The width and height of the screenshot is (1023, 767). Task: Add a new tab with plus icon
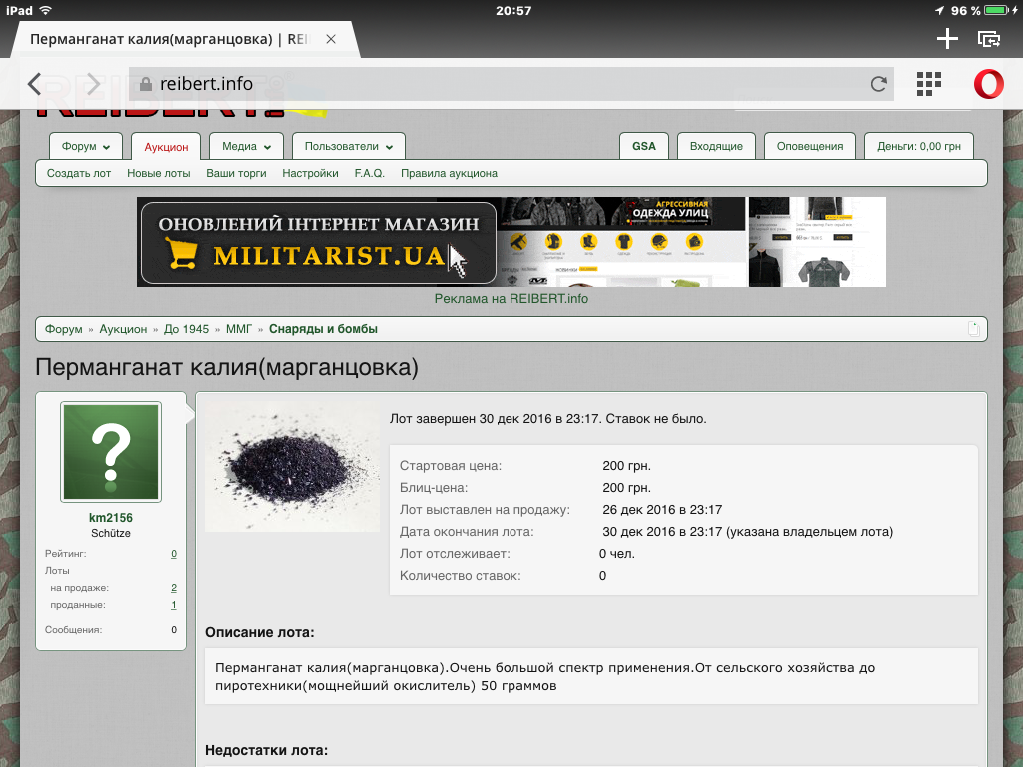[x=946, y=39]
